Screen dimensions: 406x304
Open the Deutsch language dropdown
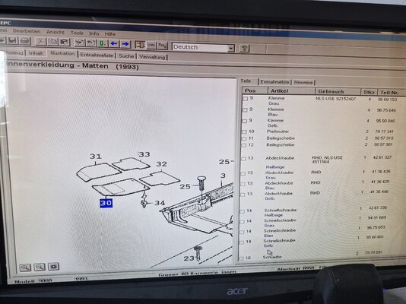click(x=230, y=49)
